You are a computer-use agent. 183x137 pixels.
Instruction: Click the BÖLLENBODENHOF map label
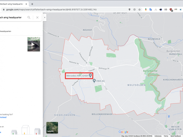[102, 114]
